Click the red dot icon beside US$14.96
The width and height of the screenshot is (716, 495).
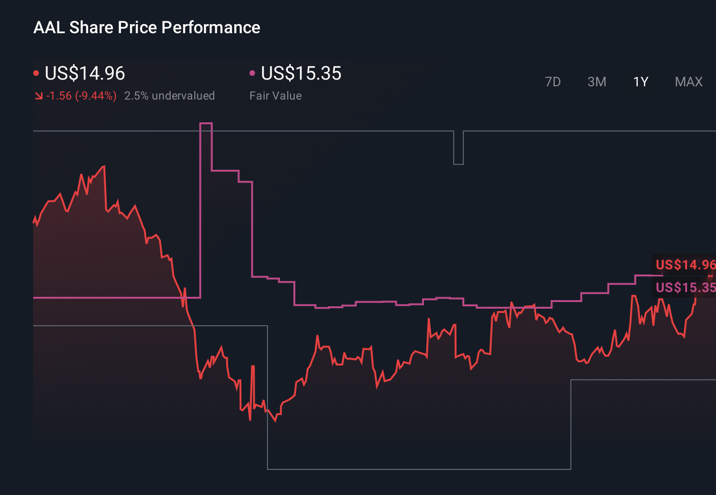36,72
